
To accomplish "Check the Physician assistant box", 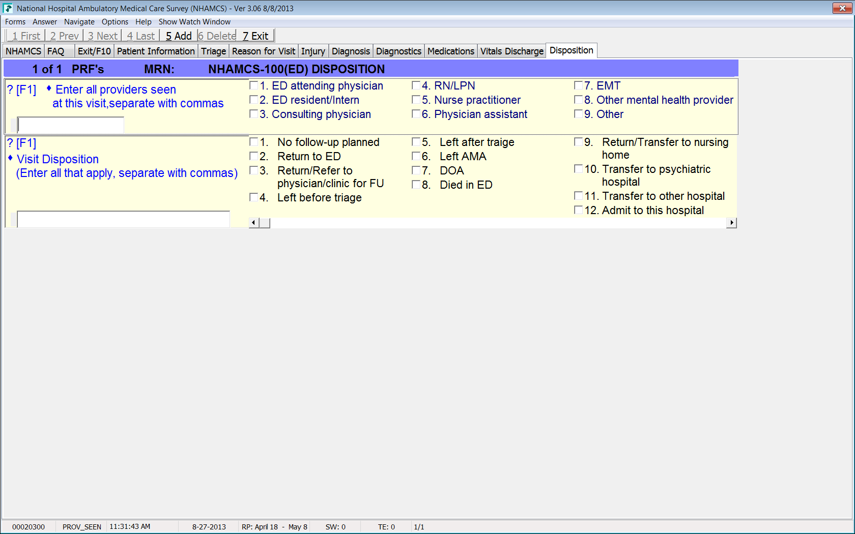I will click(416, 114).
